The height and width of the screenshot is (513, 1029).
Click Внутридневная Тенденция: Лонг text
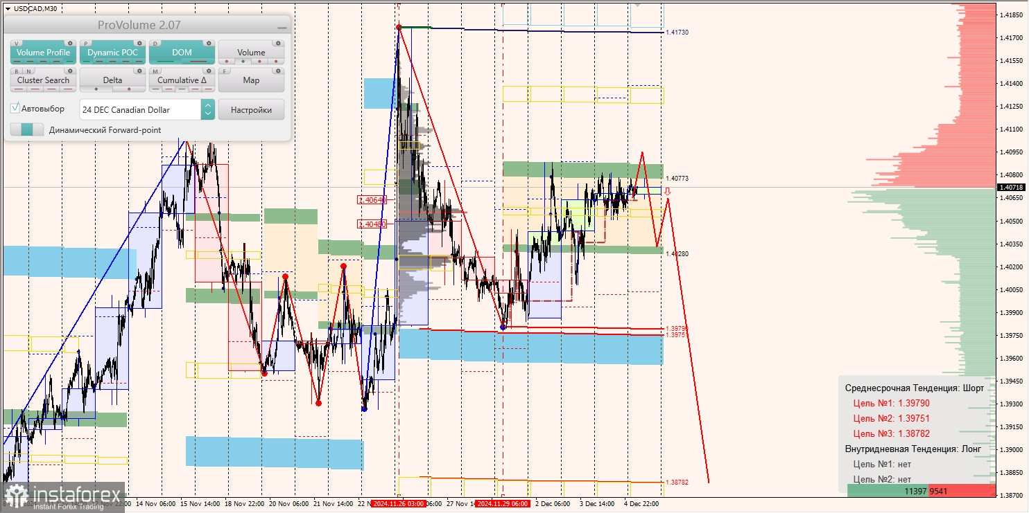(913, 449)
